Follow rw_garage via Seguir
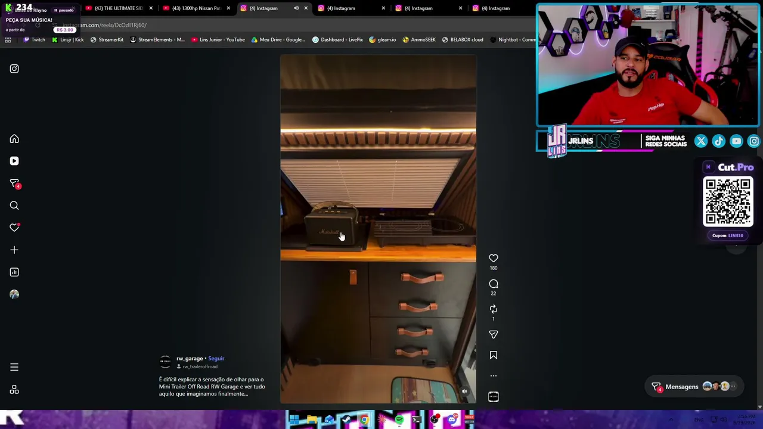Viewport: 763px width, 429px height. tap(216, 359)
